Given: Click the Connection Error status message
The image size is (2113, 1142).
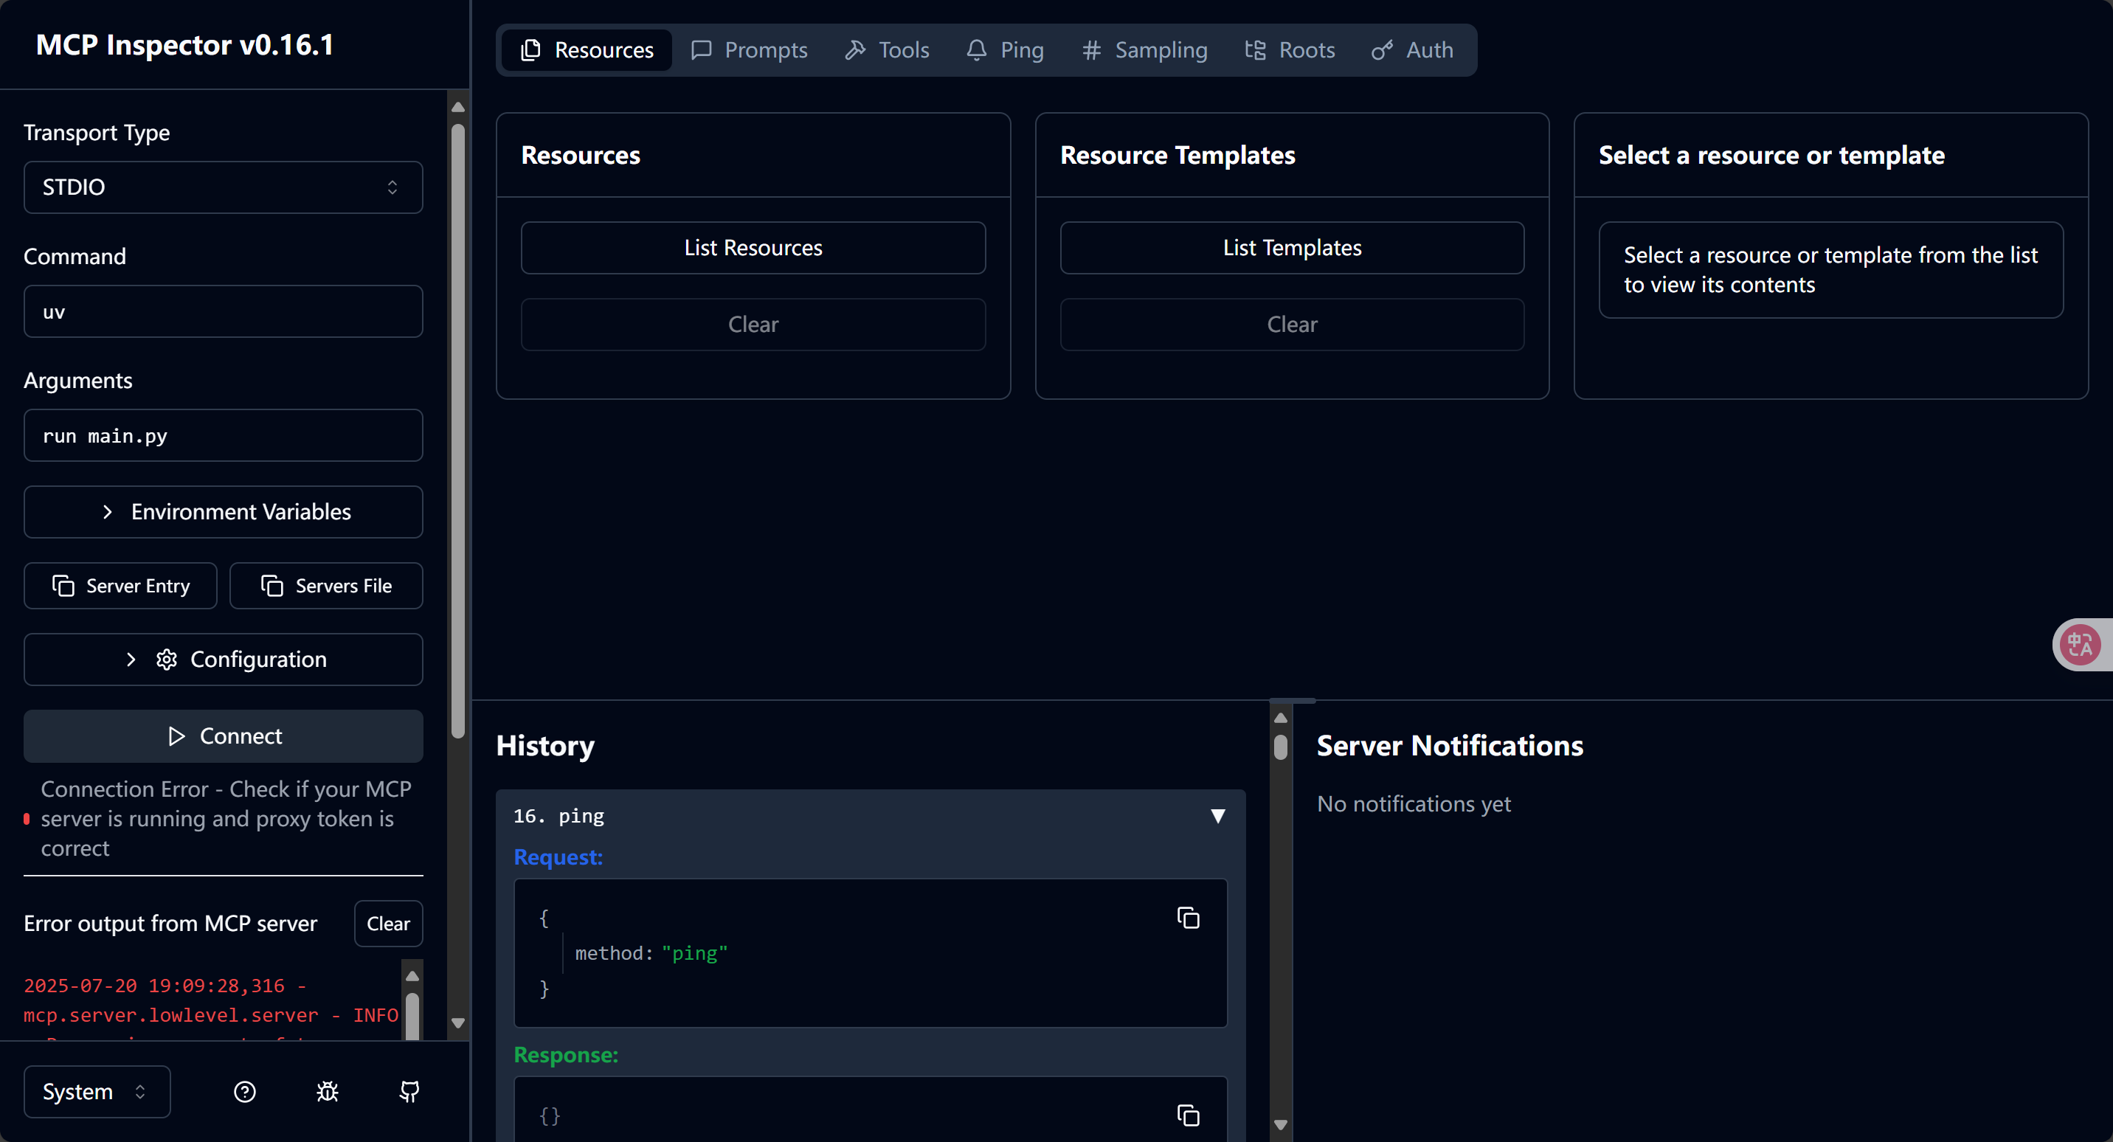Looking at the screenshot, I should [226, 818].
